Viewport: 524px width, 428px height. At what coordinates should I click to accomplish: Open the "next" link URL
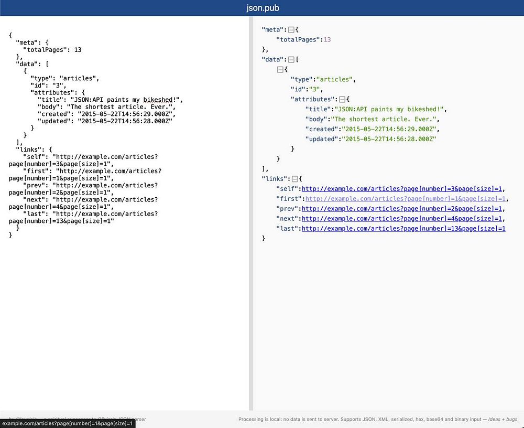[402, 219]
